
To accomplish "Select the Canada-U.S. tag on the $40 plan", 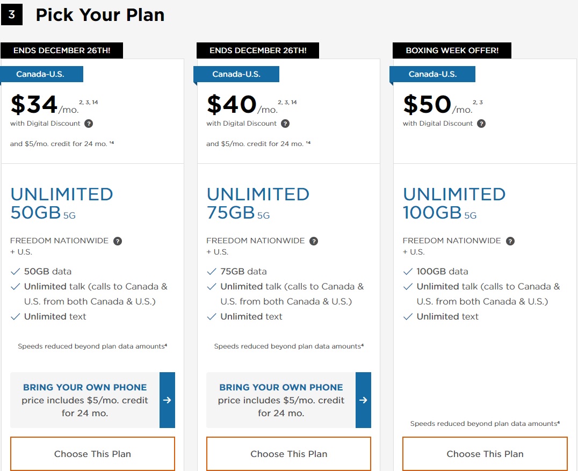I will click(x=236, y=74).
